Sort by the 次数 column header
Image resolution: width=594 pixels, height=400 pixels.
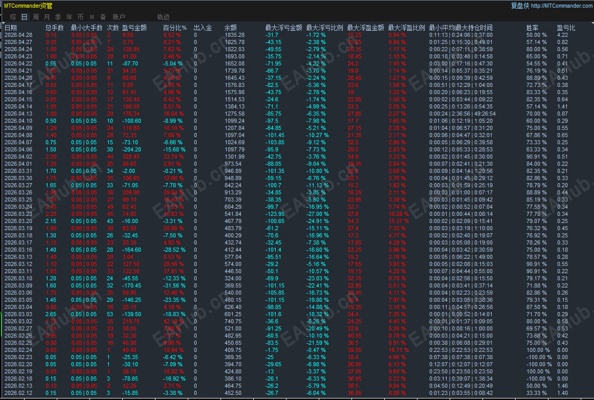pyautogui.click(x=113, y=28)
